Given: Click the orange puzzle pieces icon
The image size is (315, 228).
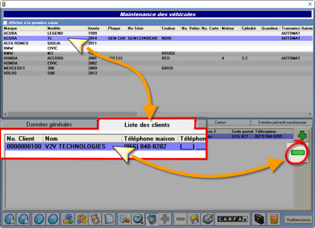Looking at the screenshot, I should [x=82, y=219].
